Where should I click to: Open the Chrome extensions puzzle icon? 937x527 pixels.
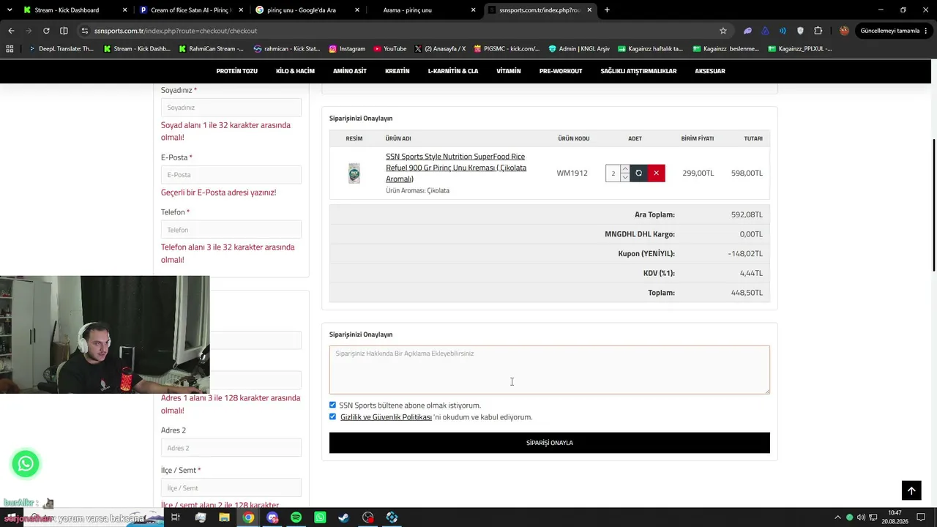818,31
